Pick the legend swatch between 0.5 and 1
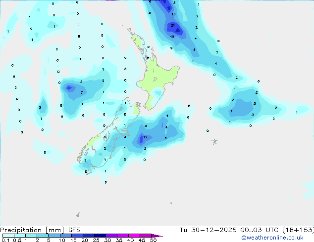314x242 pixels. click(20, 236)
